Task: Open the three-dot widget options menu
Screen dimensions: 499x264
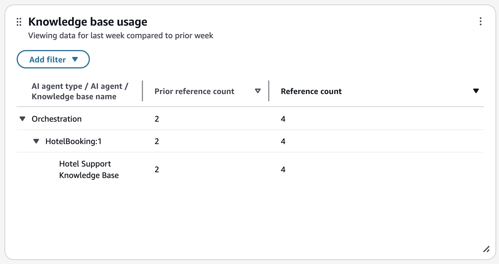Action: pos(480,21)
